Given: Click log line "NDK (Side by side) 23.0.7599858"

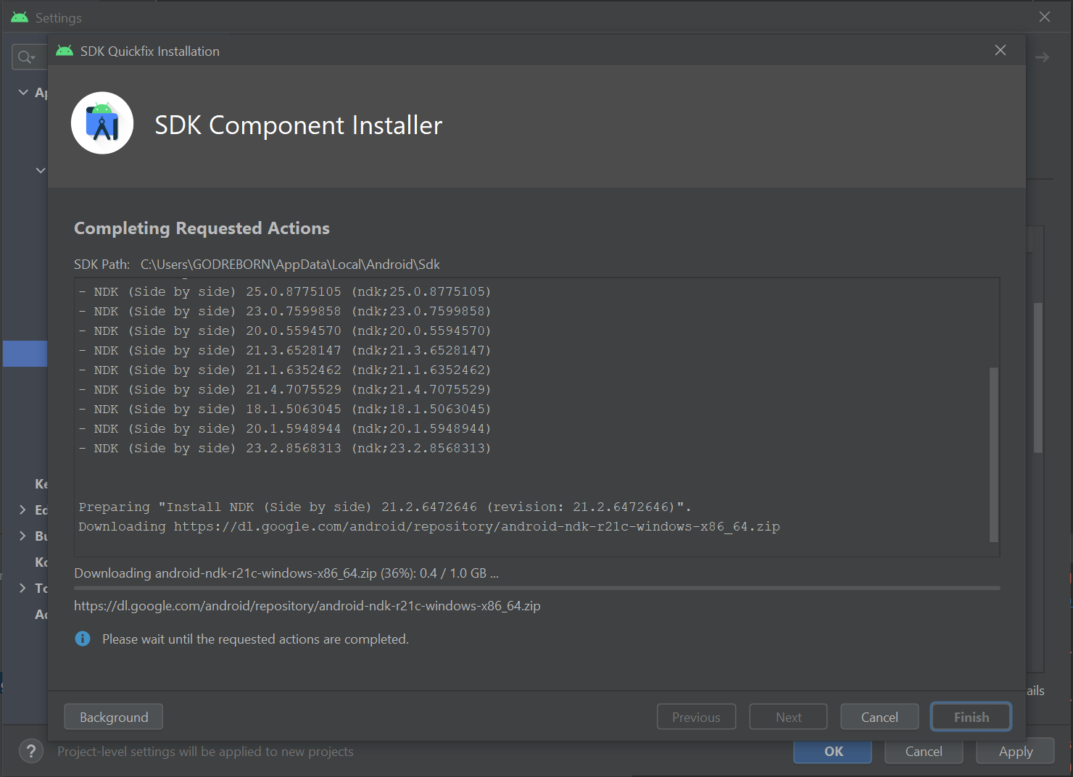Looking at the screenshot, I should (x=285, y=311).
